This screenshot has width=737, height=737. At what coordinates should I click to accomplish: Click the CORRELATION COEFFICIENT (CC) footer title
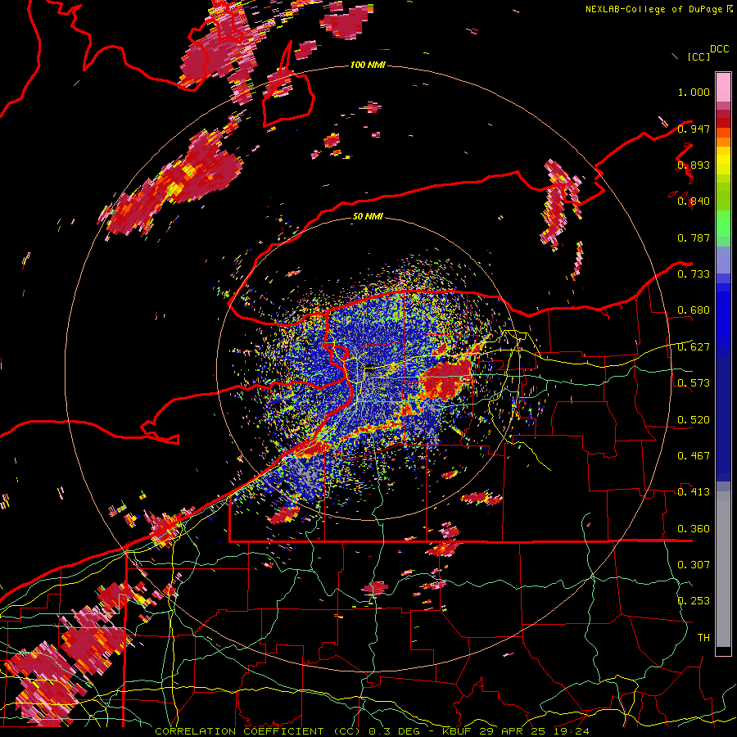(258, 731)
